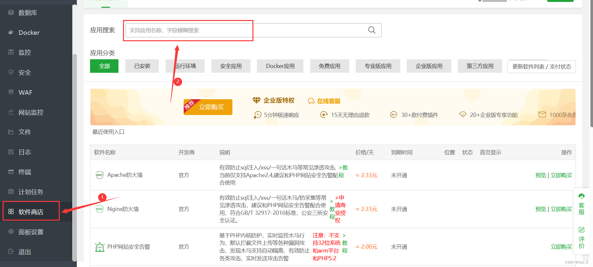Screen dimensions: 593x267
Task: Click 立即购买 link in Apache防火墙 row
Action: 561,175
